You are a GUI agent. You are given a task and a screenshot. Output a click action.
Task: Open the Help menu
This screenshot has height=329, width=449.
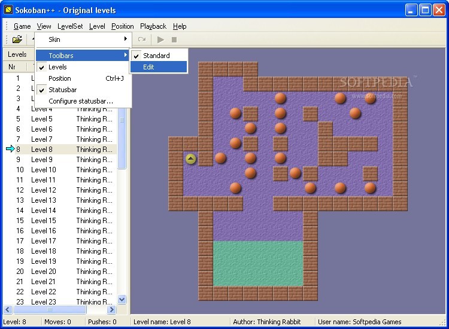(180, 26)
